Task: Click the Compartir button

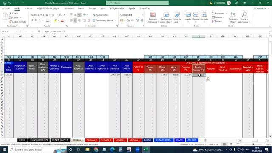Action: 260,8
